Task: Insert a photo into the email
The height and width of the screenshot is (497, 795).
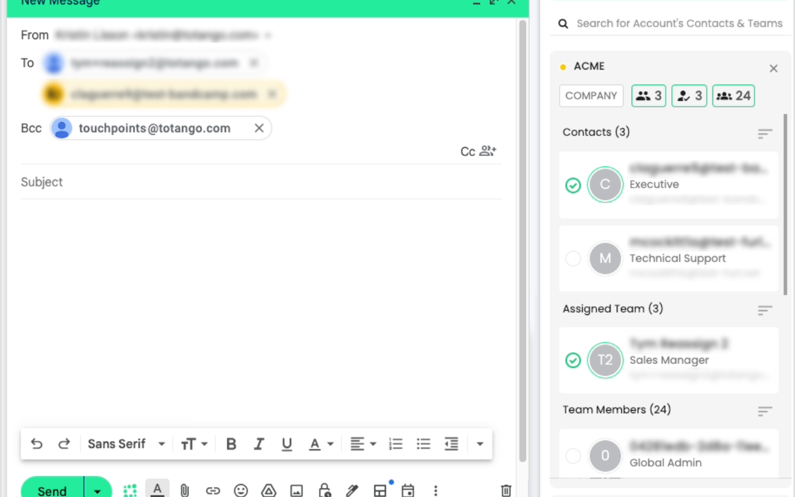Action: click(297, 490)
